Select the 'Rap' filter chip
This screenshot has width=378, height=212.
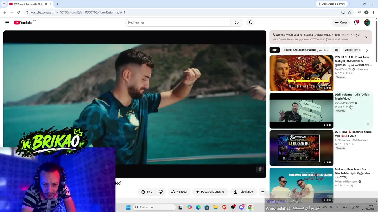[x=336, y=50]
